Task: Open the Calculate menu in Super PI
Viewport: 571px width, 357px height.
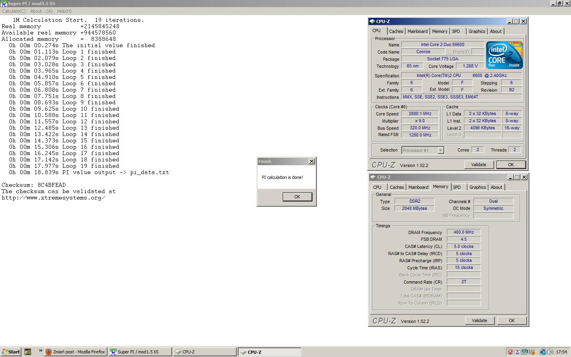Action: (14, 11)
